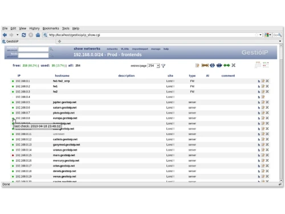Open the list-all-tabs dropdown arrow
Viewport: 285px width, 214px height.
point(280,41)
